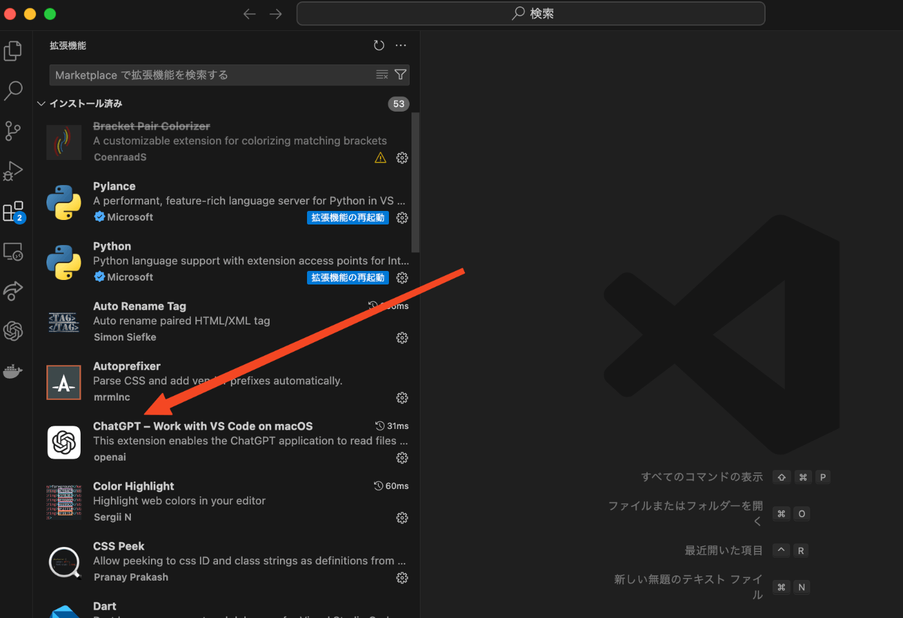Open the Search view in activity bar

13,90
